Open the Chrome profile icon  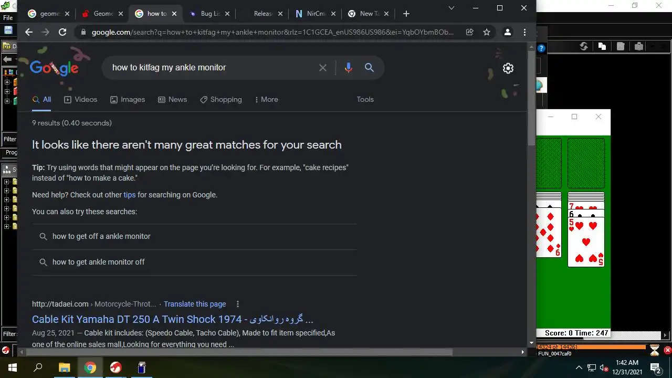507,32
